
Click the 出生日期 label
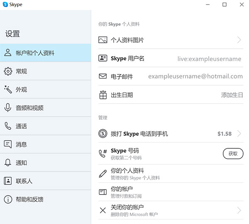click(122, 95)
